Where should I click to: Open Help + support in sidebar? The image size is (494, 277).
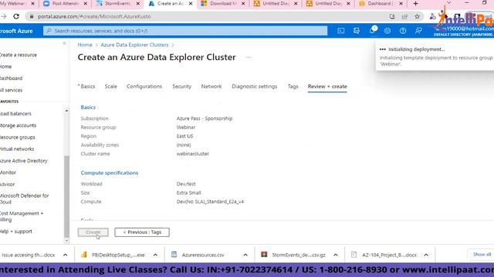coord(16,232)
